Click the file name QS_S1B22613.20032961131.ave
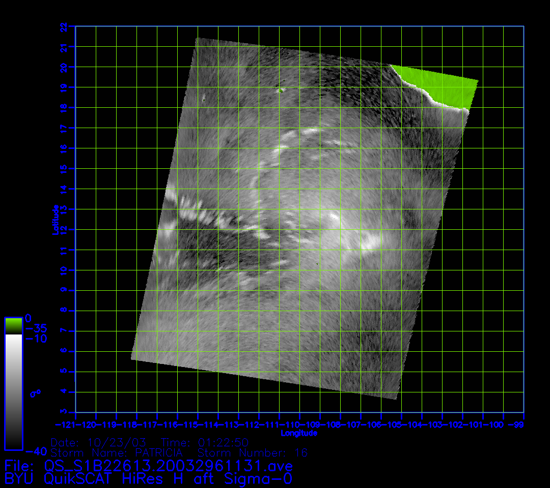 [168, 466]
